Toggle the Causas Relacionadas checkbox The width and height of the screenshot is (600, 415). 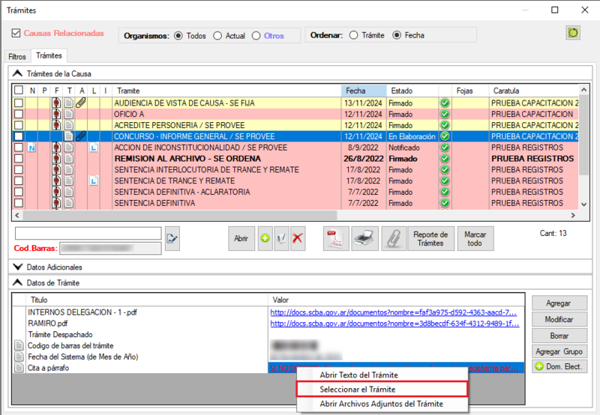coord(16,34)
